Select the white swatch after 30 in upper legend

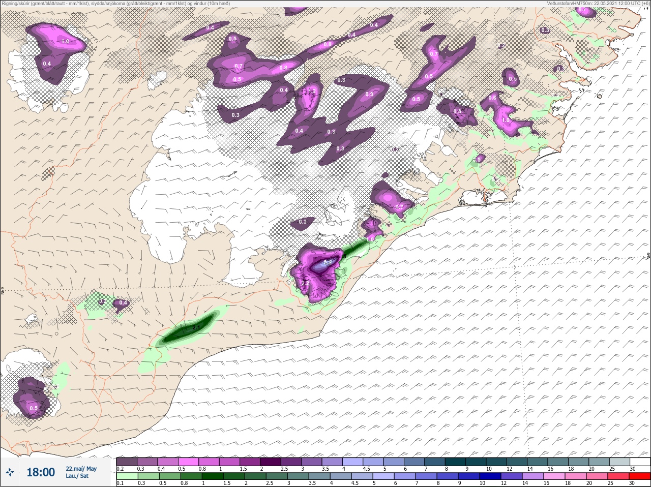[x=641, y=462]
